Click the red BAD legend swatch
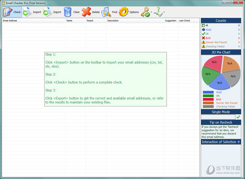The height and width of the screenshot is (179, 245). [x=208, y=99]
